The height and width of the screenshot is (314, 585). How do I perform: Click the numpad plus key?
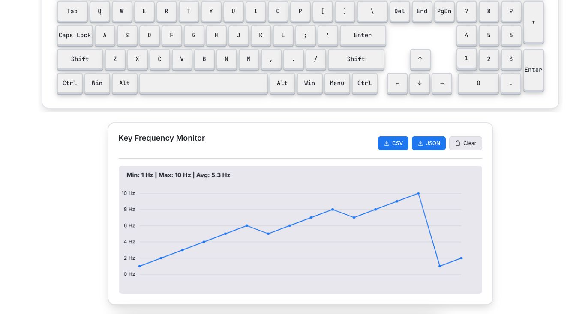pos(533,22)
